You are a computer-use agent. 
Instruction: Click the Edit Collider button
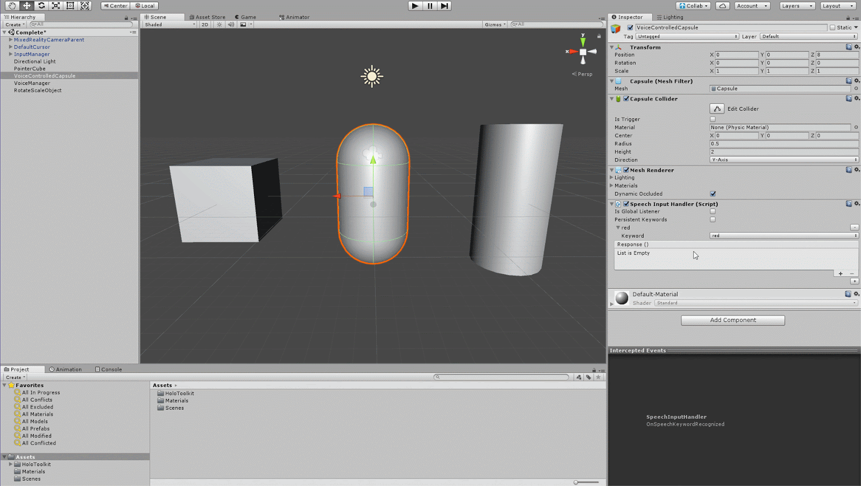(x=717, y=109)
